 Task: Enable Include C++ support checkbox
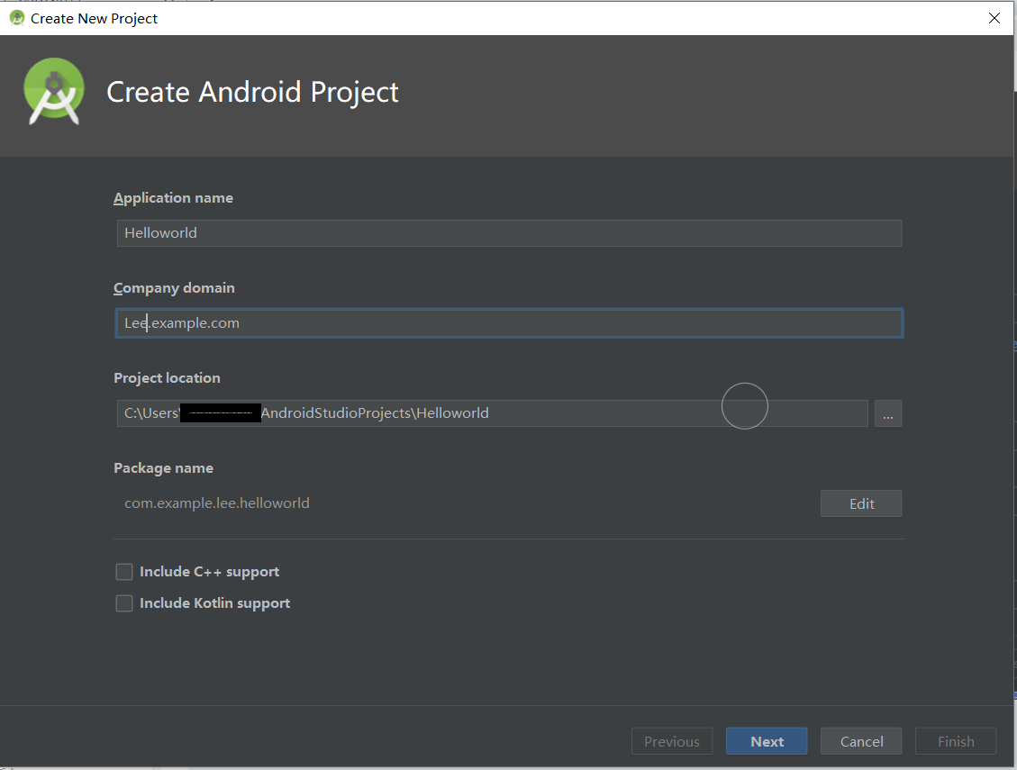tap(124, 572)
